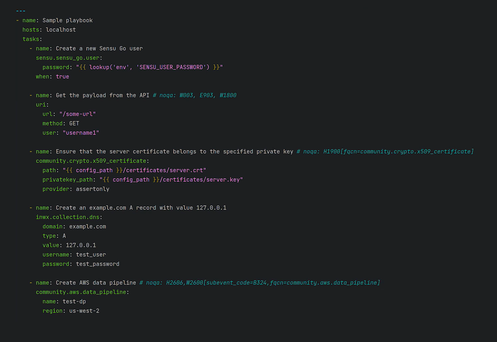Viewport: 497px width, 342px height.
Task: Click the "GET" method value
Action: point(74,123)
